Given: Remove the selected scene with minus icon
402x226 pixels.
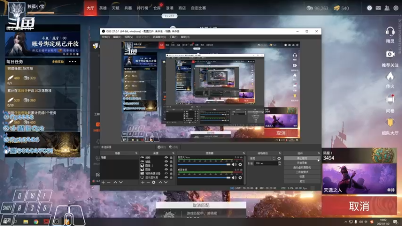Looking at the screenshot, I should 109,182.
